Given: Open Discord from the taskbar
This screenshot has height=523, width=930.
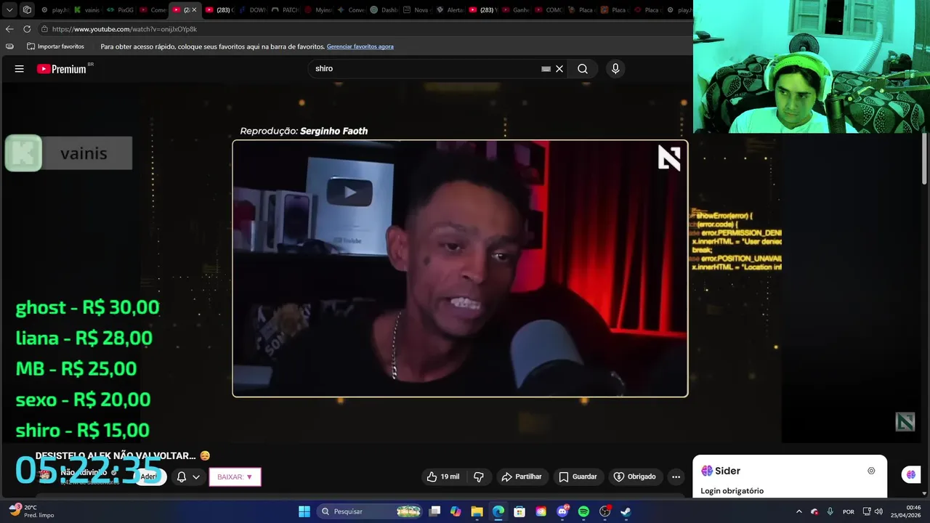Looking at the screenshot, I should (562, 511).
